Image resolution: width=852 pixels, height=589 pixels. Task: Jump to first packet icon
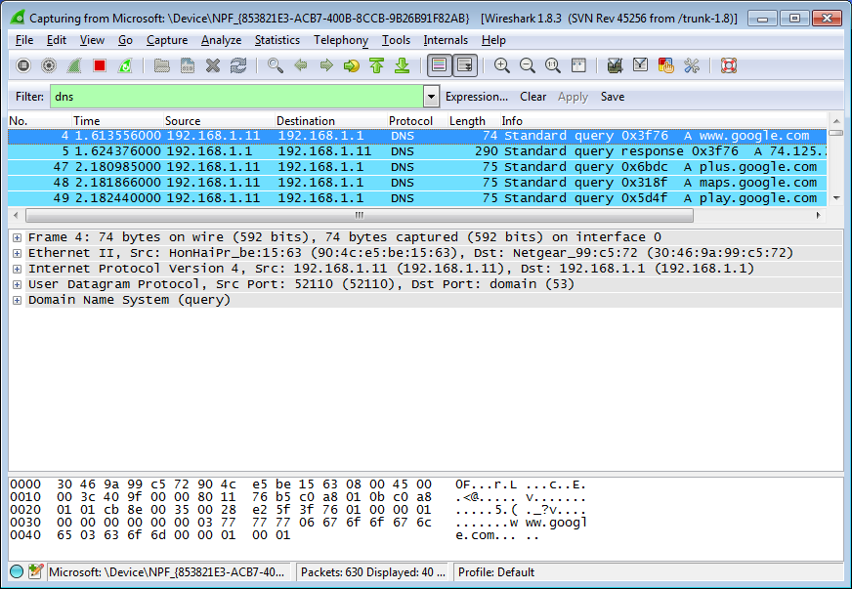tap(376, 65)
